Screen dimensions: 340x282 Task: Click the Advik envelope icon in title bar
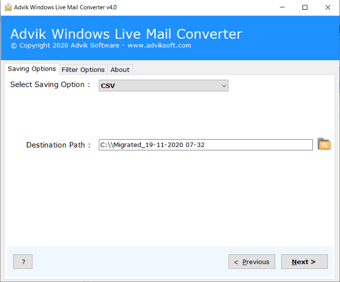(x=8, y=7)
